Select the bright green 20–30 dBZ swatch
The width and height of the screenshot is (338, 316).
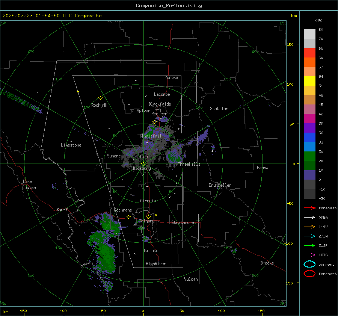[x=309, y=156]
